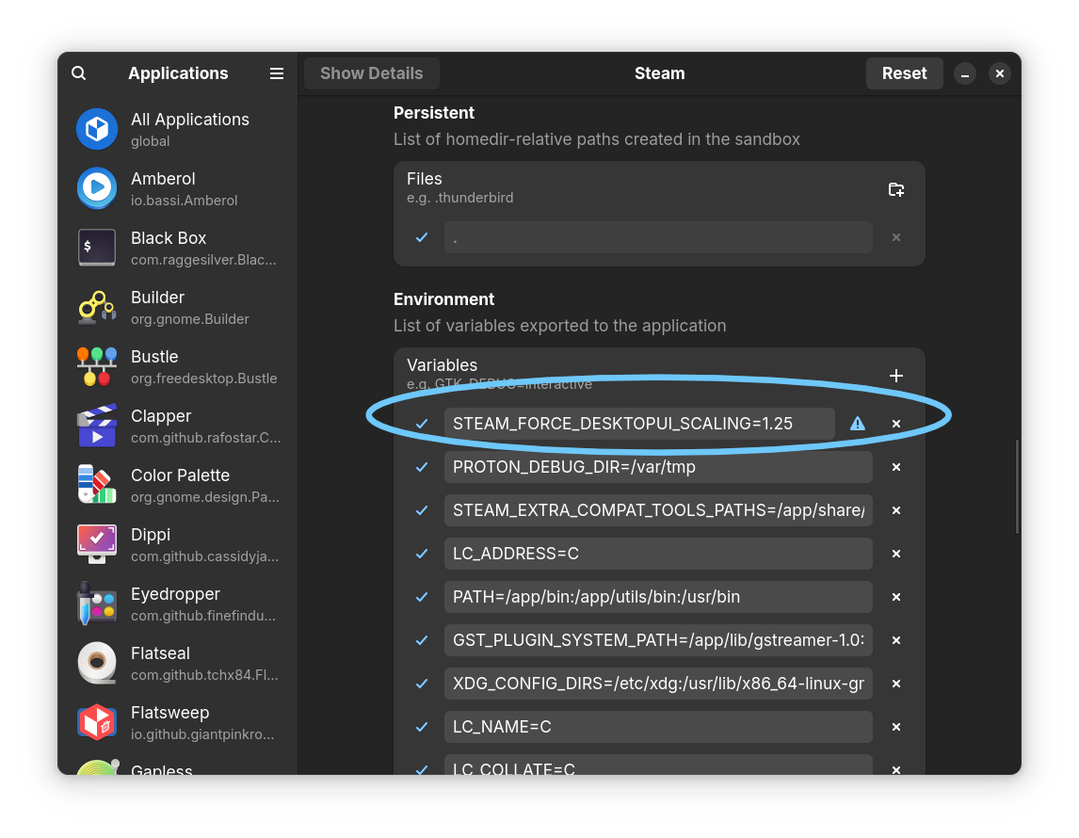Select Amberol app icon
The image size is (1079, 838).
(97, 187)
